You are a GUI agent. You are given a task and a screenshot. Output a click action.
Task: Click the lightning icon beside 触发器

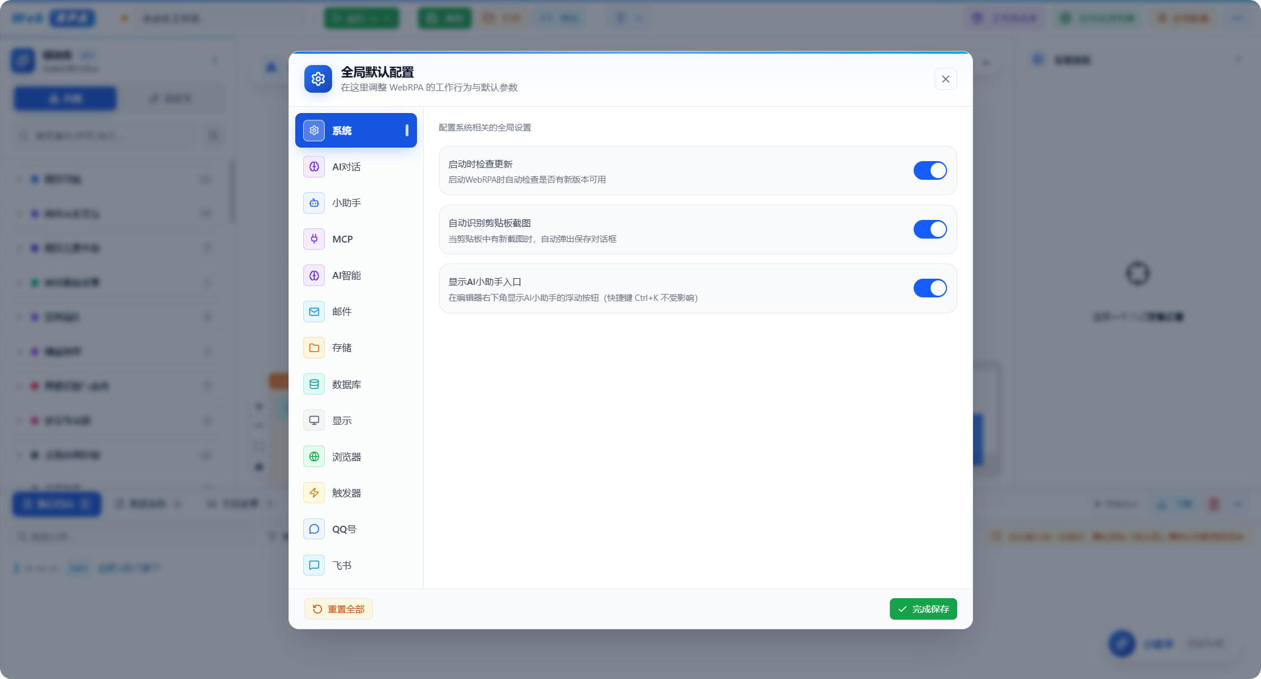[314, 493]
